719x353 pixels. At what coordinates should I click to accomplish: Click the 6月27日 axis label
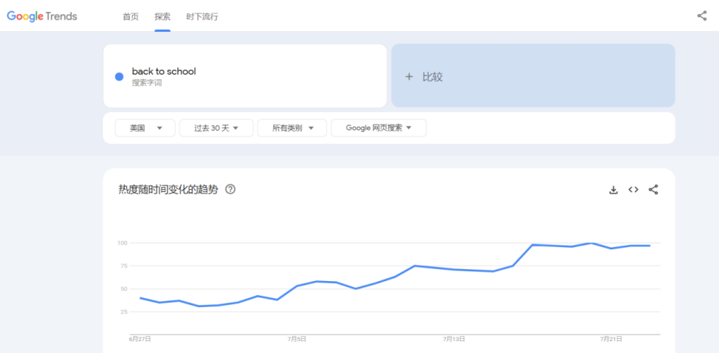140,339
